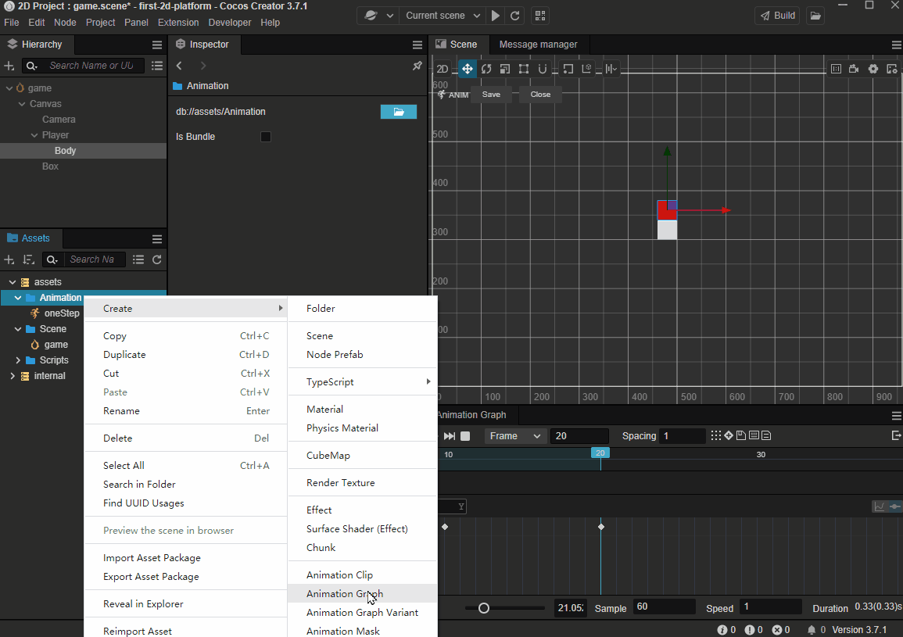Switch the animation editor to curve view
The width and height of the screenshot is (903, 637).
click(x=880, y=506)
